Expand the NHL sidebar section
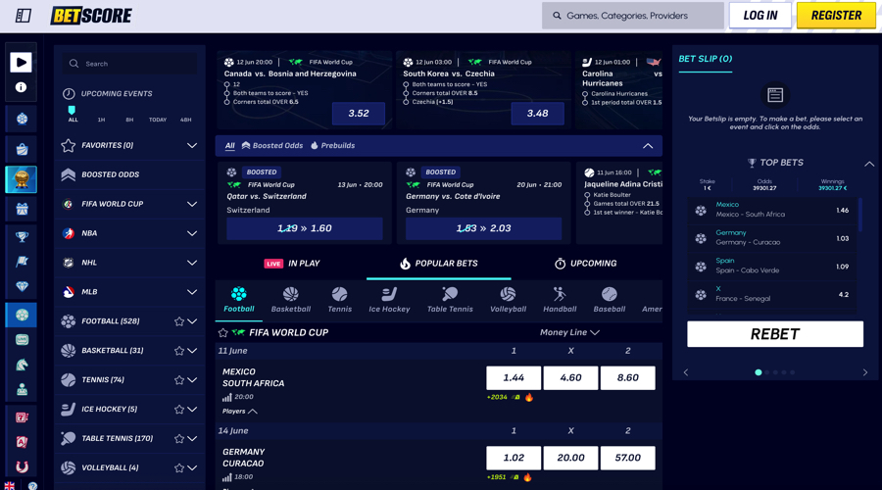Screen dimensions: 882x490 pos(192,263)
